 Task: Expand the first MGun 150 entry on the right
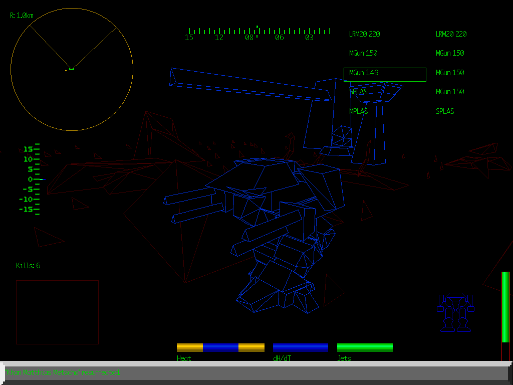[x=450, y=53]
